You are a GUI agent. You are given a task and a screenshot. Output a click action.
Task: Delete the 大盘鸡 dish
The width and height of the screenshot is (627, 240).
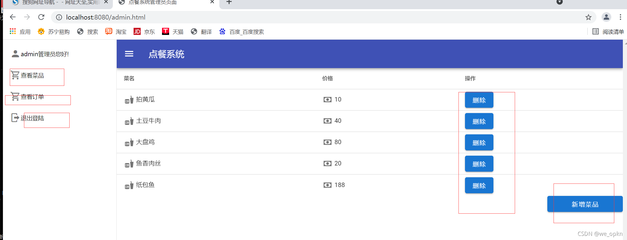click(x=479, y=143)
